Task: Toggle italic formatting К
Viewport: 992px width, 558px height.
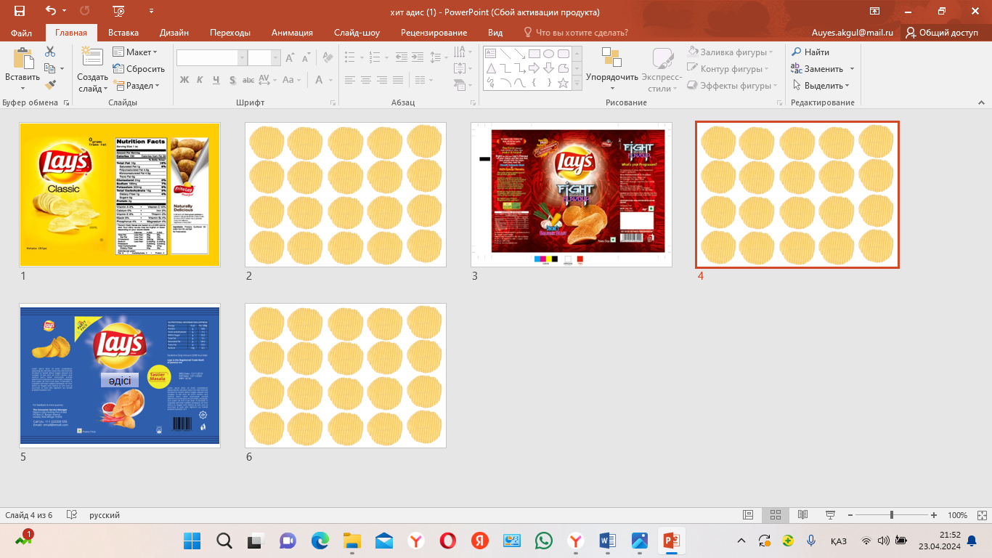Action: coord(200,80)
